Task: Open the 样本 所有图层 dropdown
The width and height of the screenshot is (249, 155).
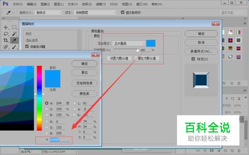Action: 95,13
